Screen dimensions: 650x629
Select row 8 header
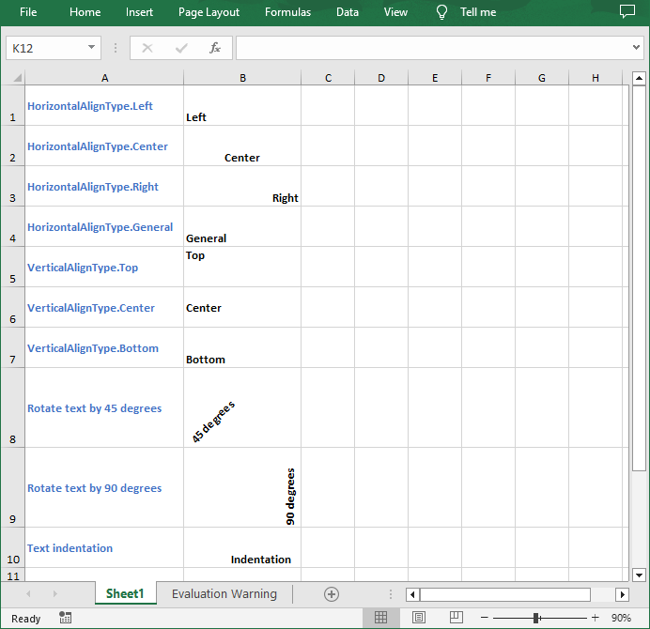click(x=13, y=407)
